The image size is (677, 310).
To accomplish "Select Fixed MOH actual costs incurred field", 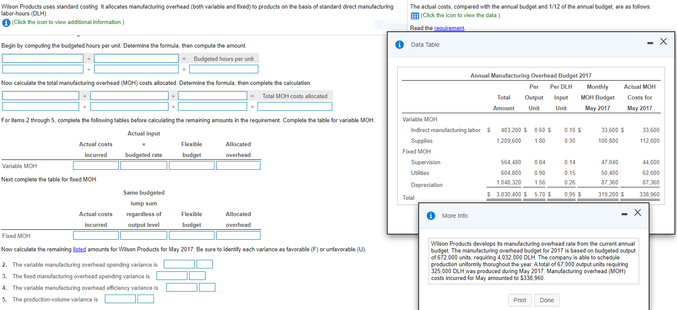I will coord(96,235).
